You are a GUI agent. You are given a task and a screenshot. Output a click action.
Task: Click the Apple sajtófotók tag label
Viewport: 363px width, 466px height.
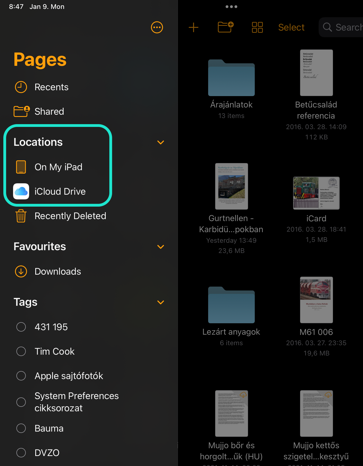[69, 376]
